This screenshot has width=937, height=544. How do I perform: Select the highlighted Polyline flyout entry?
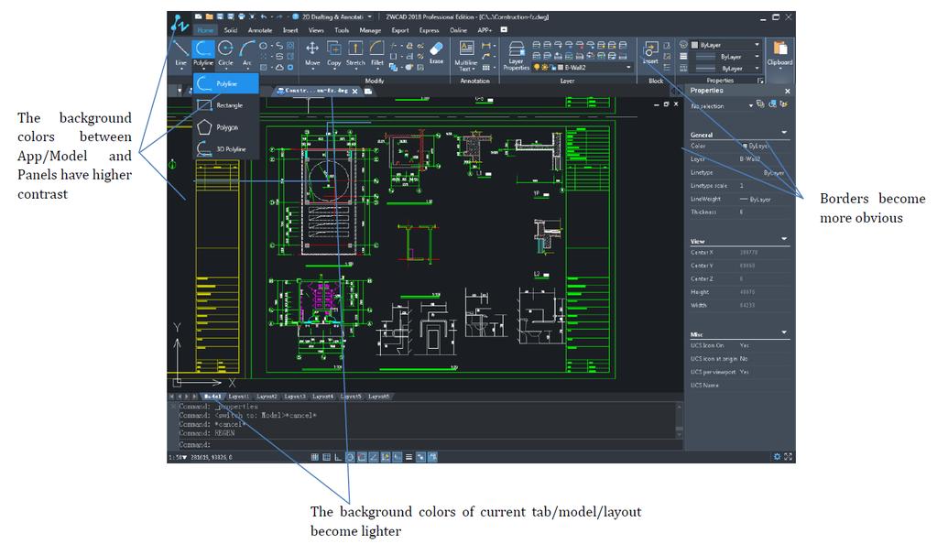(226, 83)
